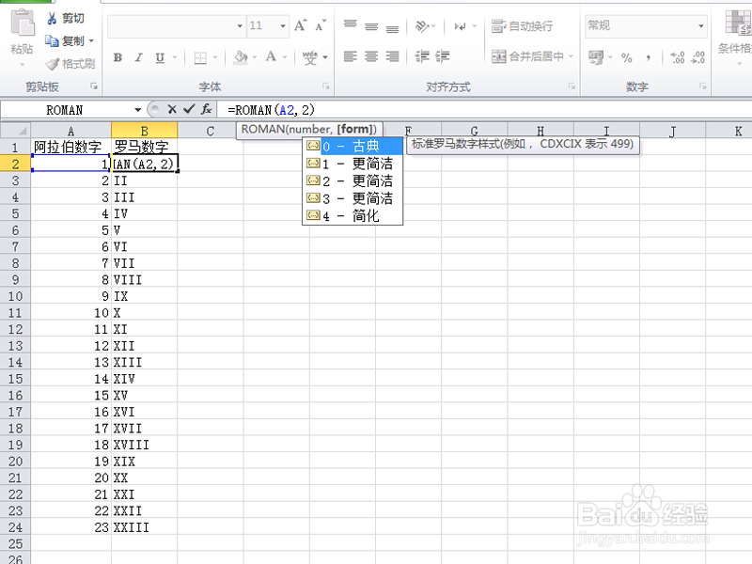Toggle center text alignment
Screen dimensions: 752x564
(x=371, y=56)
